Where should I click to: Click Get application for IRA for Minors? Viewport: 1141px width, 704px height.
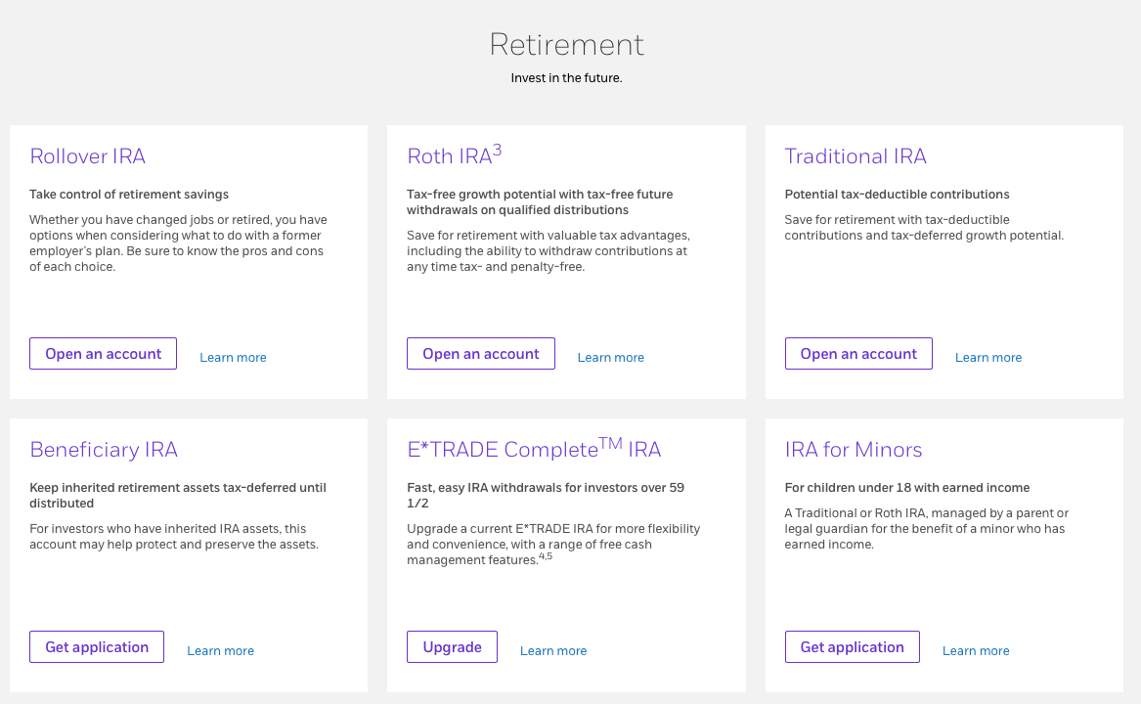click(x=852, y=646)
